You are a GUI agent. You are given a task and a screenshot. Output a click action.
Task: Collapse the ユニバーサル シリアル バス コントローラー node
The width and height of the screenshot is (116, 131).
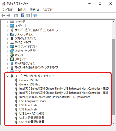(7, 76)
